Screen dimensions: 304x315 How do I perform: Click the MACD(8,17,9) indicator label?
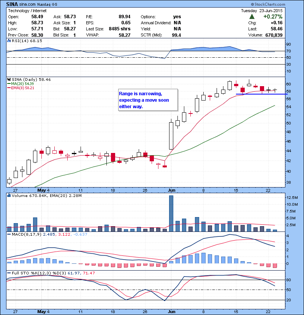27,234
